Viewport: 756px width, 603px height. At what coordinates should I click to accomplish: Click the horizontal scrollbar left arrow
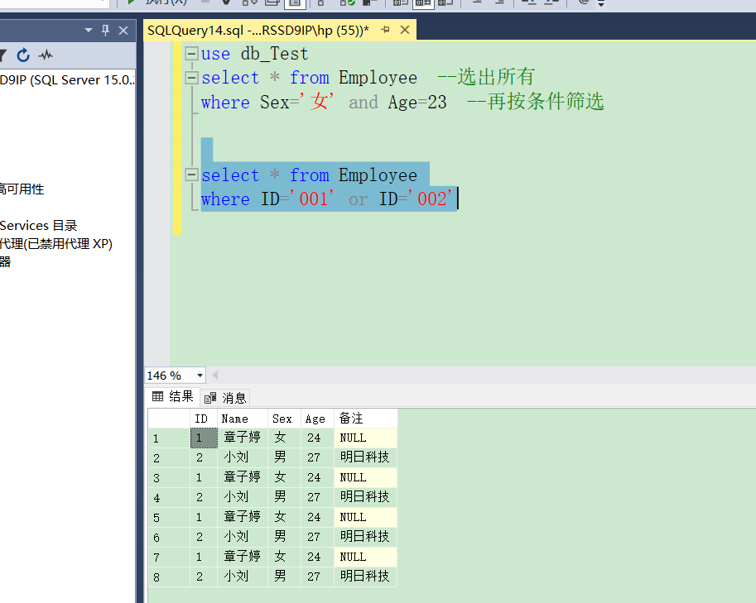[x=215, y=375]
